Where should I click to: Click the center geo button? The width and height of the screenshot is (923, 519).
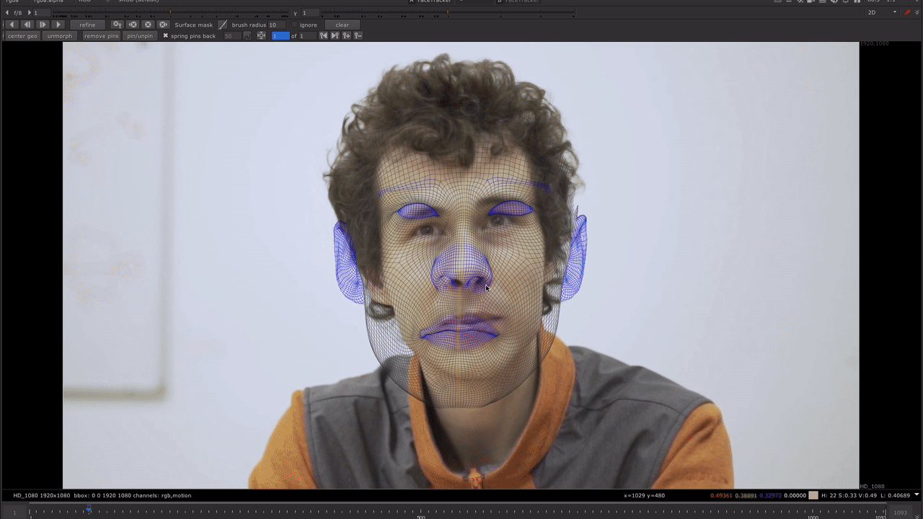pyautogui.click(x=22, y=36)
